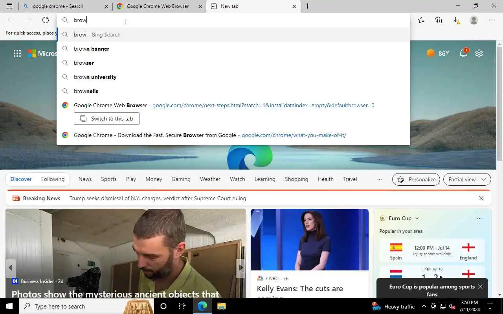Open the Gaming category
This screenshot has height=314, width=503.
181,179
